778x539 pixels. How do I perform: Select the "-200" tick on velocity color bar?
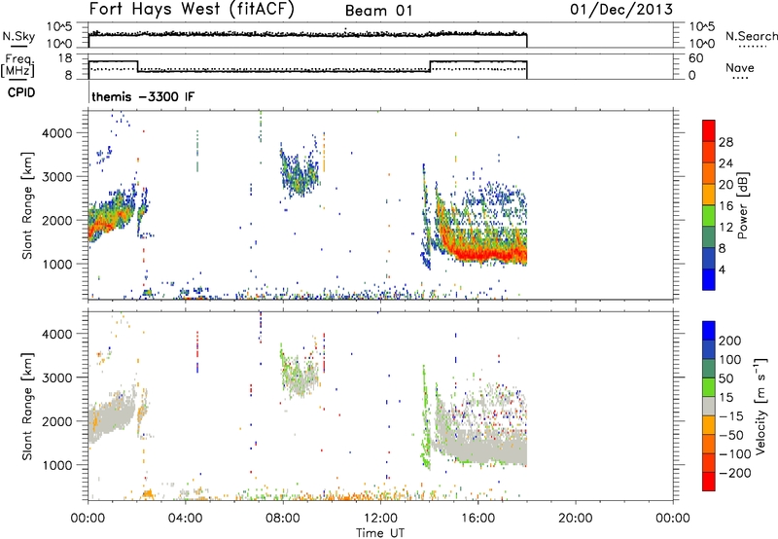(x=735, y=473)
